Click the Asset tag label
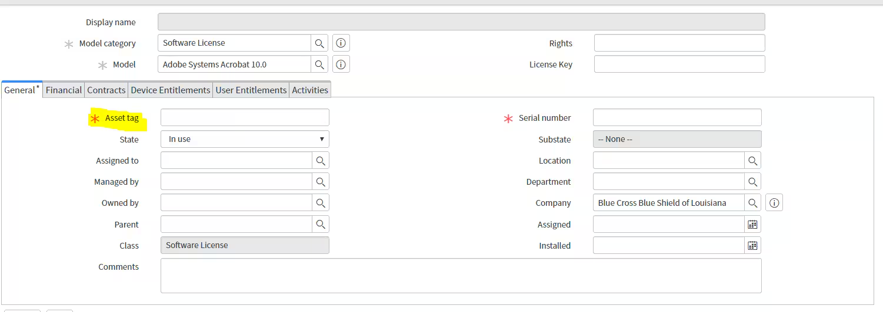 point(122,118)
